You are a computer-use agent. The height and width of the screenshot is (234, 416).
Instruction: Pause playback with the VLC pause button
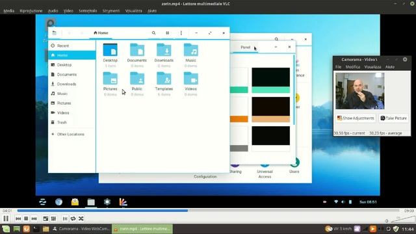[x=6, y=218]
